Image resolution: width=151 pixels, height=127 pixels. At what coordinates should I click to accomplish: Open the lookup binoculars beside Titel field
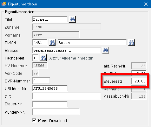point(72,19)
